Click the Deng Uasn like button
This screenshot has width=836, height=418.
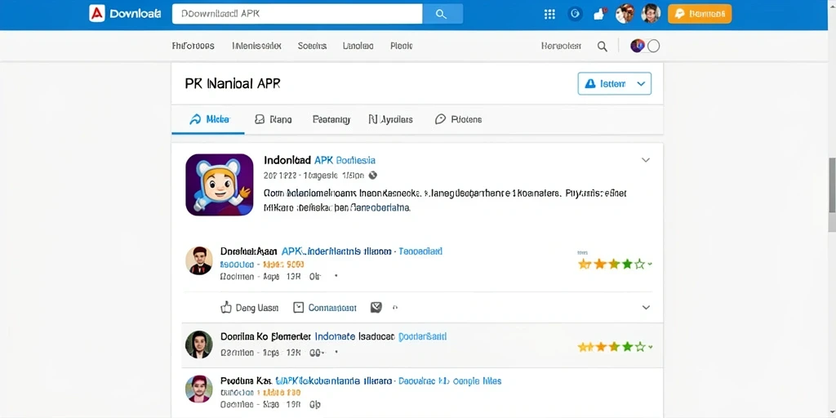[x=250, y=308]
